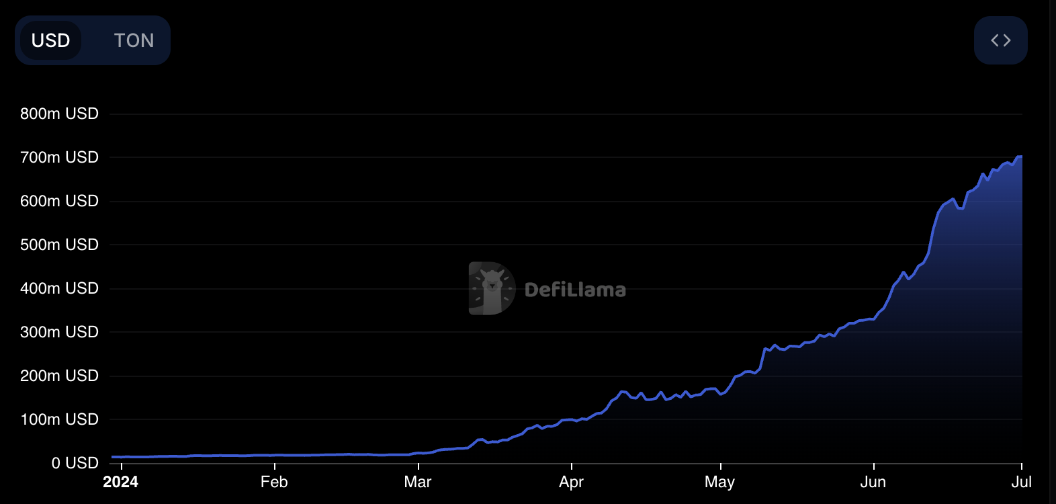Screen dimensions: 1056x504
Task: Click the 100m USD axis label
Action: click(59, 419)
